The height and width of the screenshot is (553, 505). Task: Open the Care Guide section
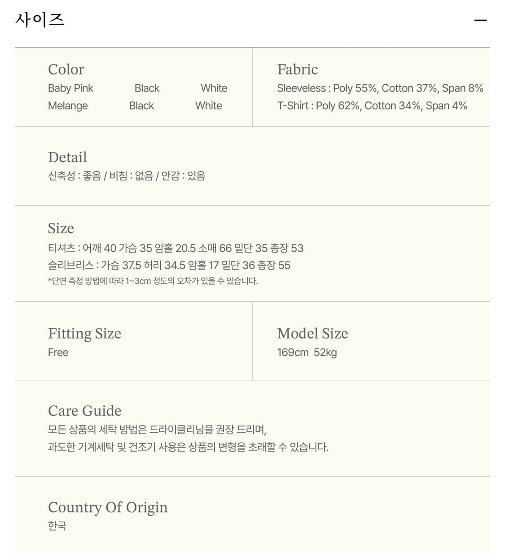tap(85, 411)
